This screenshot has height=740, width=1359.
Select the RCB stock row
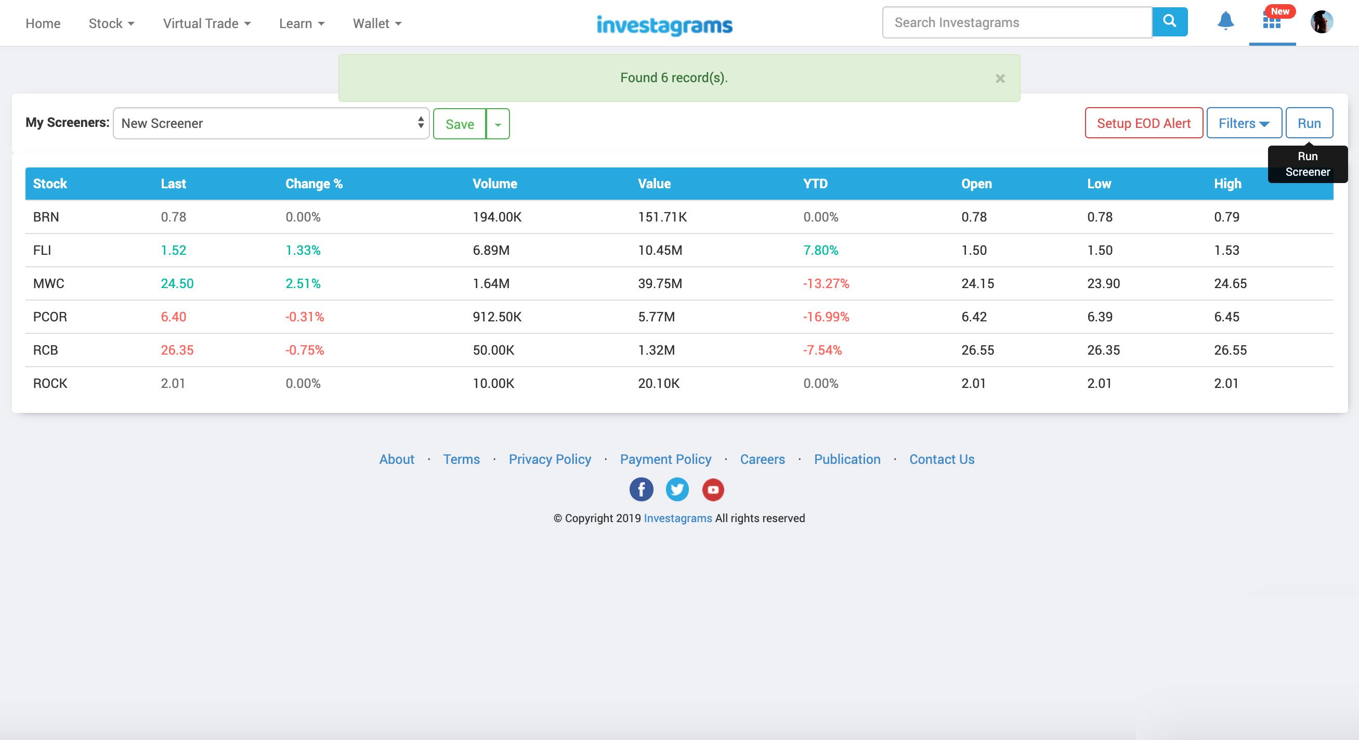point(679,350)
